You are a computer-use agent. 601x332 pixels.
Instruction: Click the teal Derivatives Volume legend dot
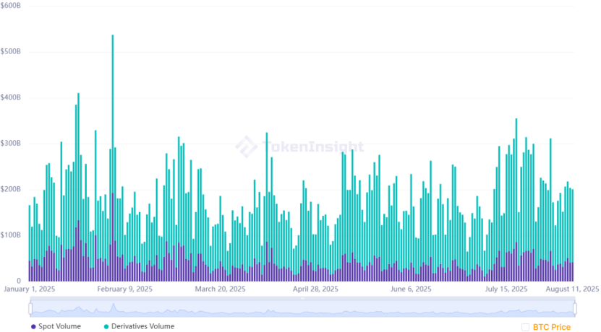(106, 327)
